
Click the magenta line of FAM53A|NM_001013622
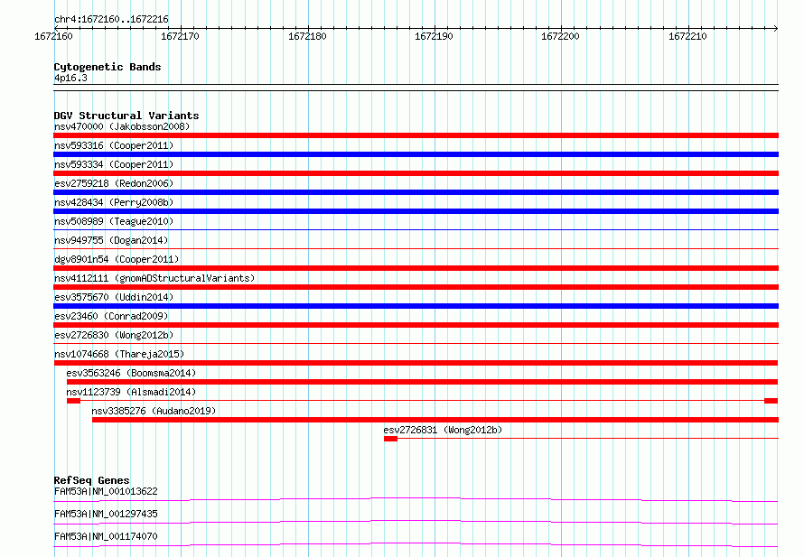click(416, 499)
